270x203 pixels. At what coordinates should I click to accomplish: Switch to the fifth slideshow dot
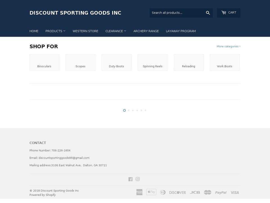click(x=141, y=110)
